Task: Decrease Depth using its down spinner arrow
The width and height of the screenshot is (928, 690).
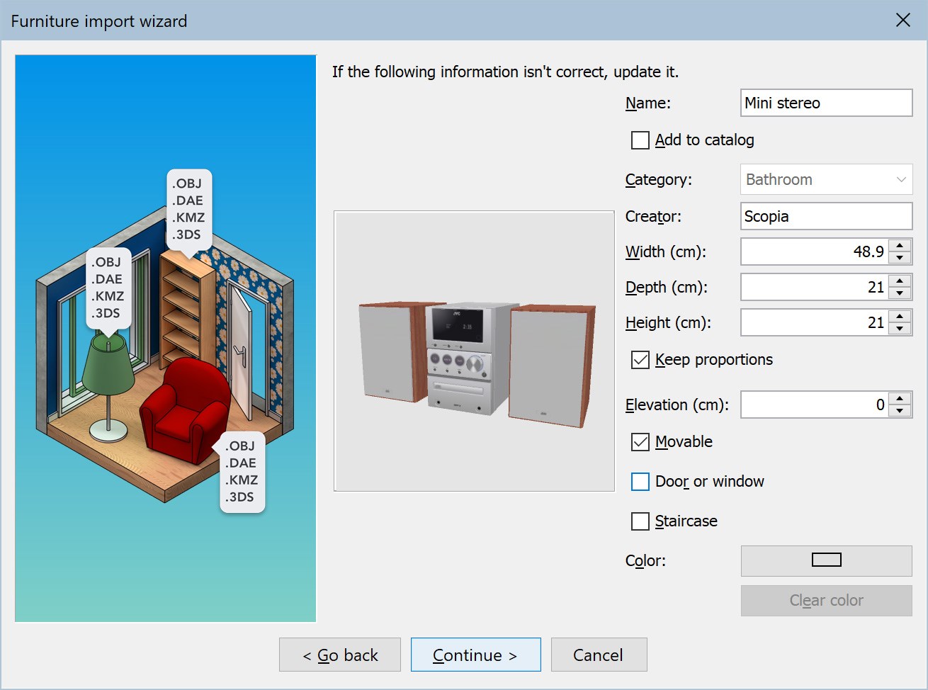Action: tap(900, 293)
